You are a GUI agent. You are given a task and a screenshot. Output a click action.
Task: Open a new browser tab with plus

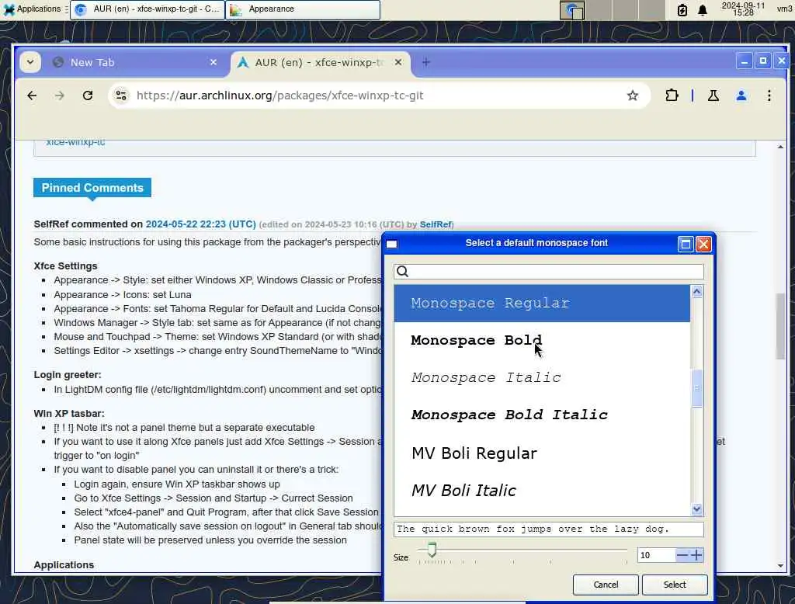426,62
